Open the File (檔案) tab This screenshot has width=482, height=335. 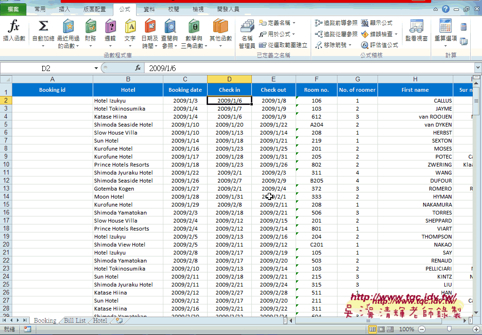[13, 9]
